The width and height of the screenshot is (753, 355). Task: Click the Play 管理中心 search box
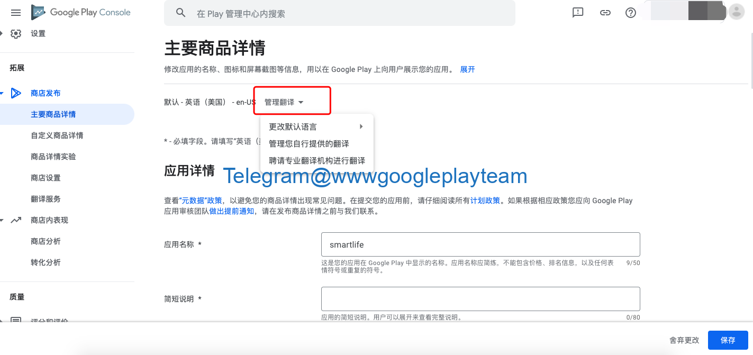click(x=340, y=13)
